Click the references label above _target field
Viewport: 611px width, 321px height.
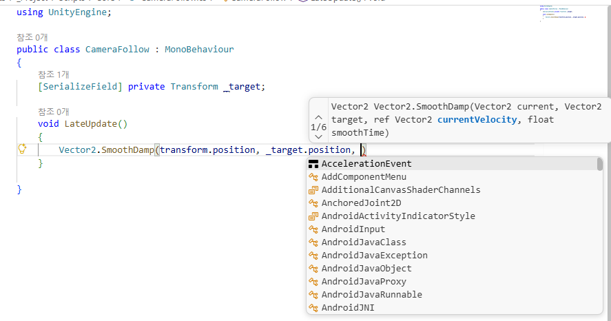(53, 74)
